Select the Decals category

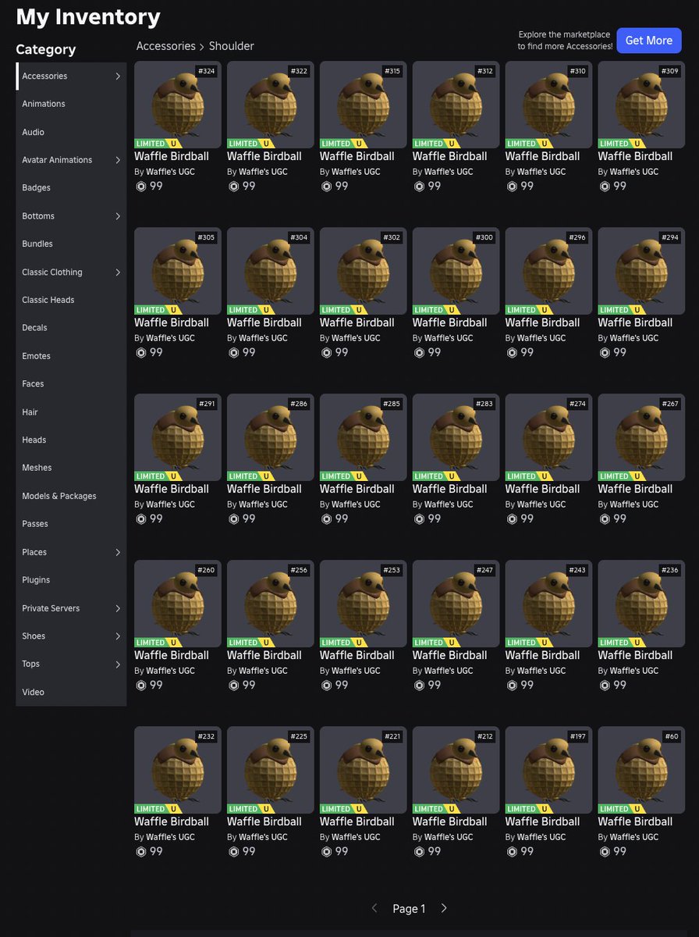click(x=71, y=328)
